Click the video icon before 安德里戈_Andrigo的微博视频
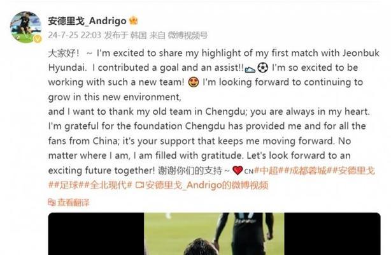 pyautogui.click(x=139, y=185)
